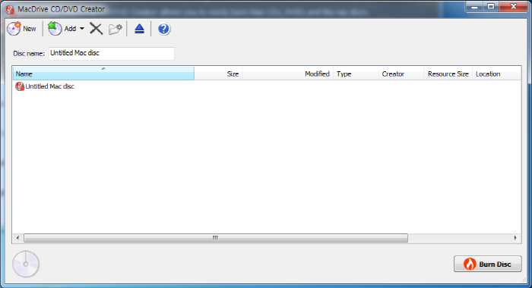The image size is (532, 288).
Task: Open the Add dropdown arrow
Action: pyautogui.click(x=82, y=29)
